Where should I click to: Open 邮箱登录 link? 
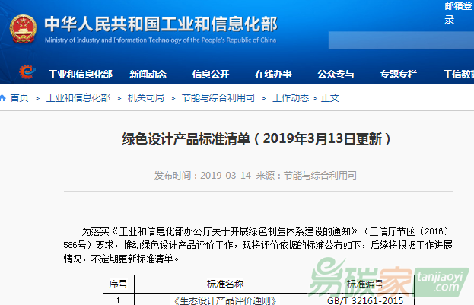pyautogui.click(x=458, y=13)
